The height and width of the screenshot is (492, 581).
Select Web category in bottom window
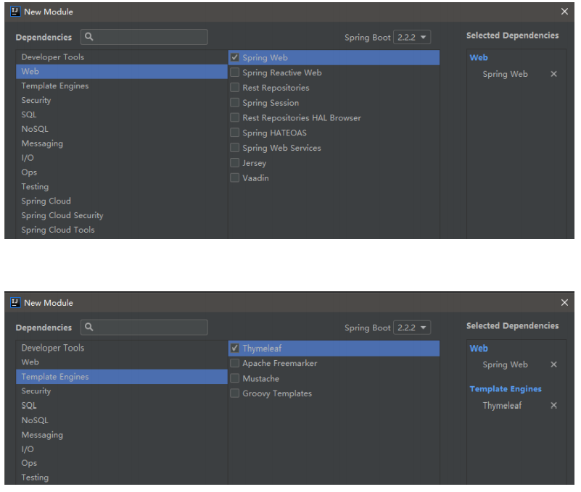[122, 362]
